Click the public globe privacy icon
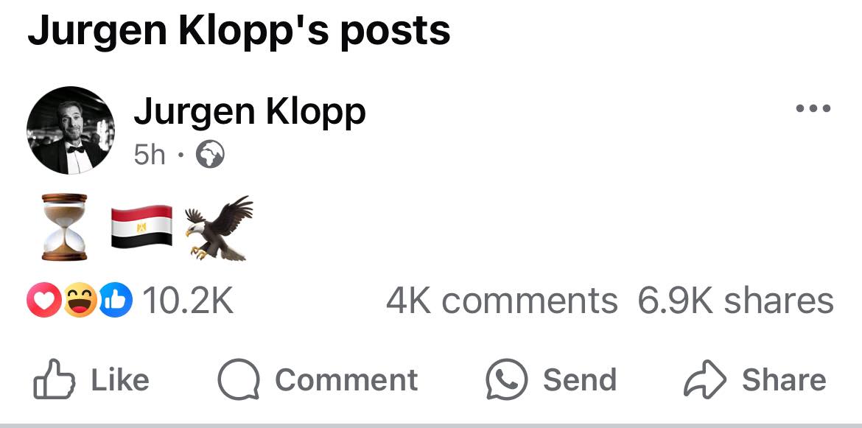 pyautogui.click(x=210, y=155)
